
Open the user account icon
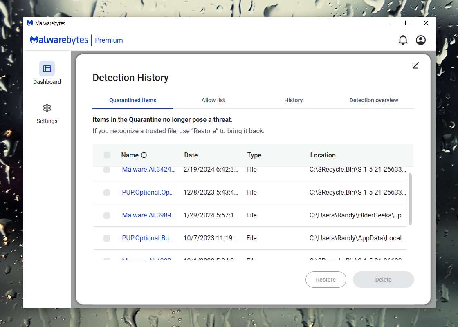(x=421, y=40)
